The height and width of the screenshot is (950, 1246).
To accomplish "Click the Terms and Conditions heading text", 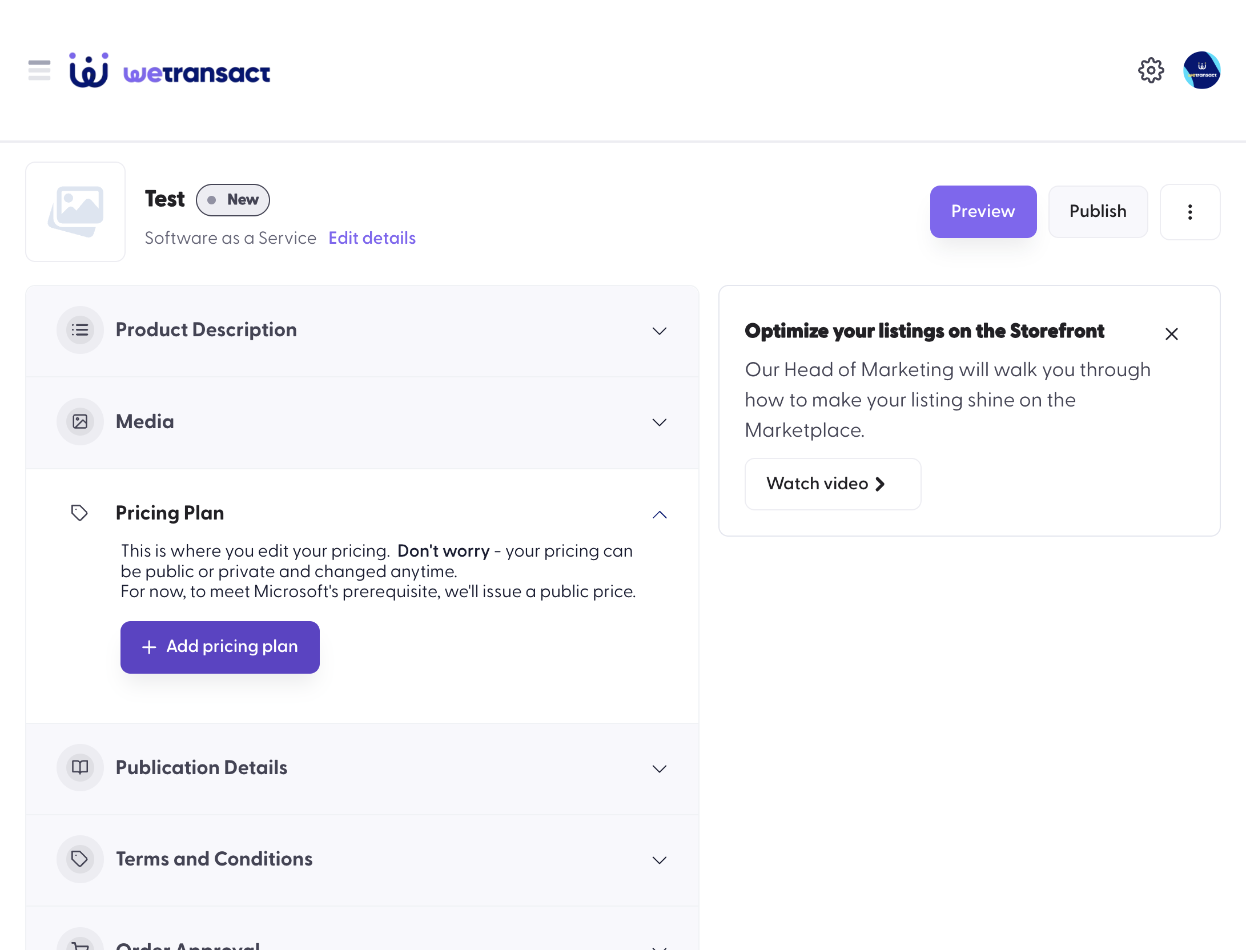I will pos(214,859).
